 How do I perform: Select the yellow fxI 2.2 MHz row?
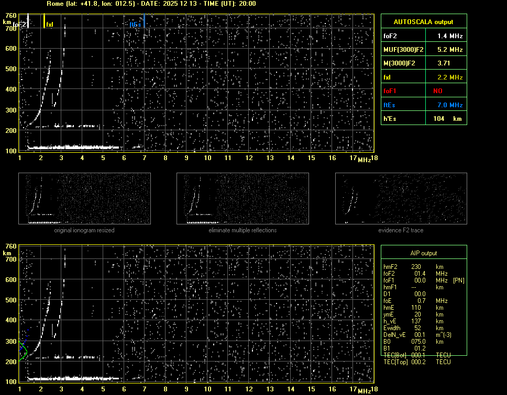pos(423,77)
